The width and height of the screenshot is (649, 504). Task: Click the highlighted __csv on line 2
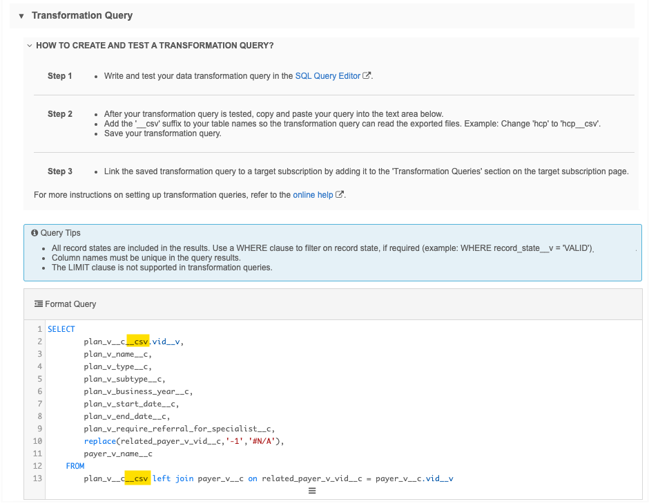pos(138,342)
